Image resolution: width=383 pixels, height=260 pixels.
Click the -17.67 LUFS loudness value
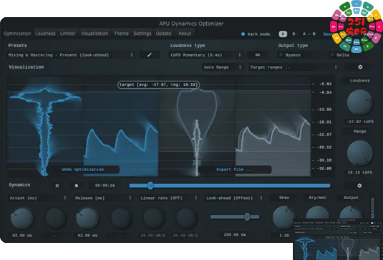click(360, 122)
